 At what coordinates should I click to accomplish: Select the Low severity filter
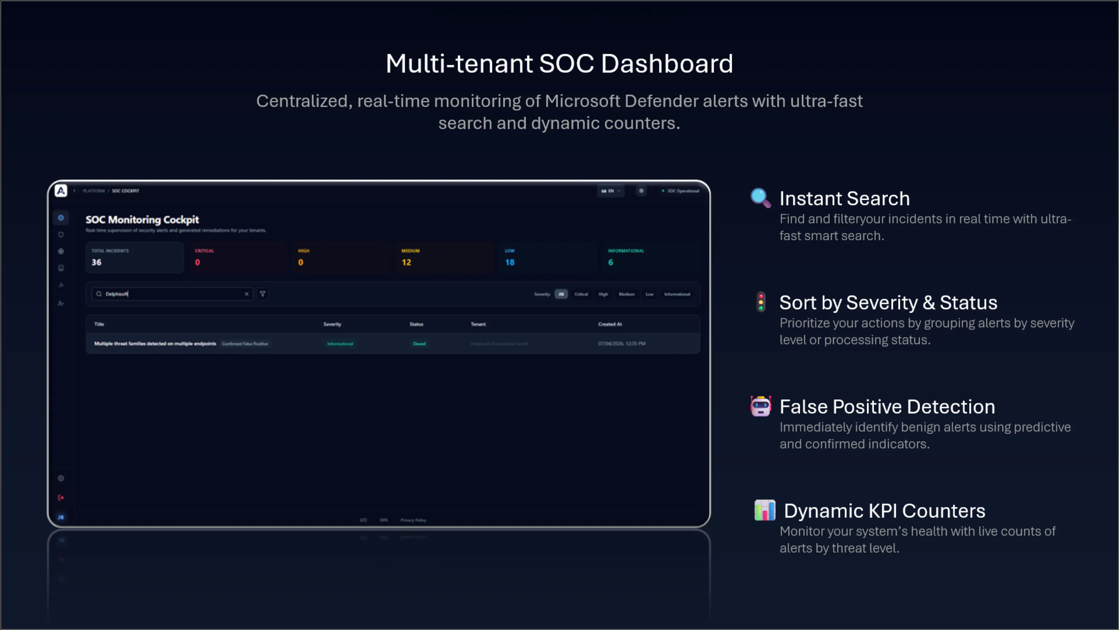tap(649, 294)
